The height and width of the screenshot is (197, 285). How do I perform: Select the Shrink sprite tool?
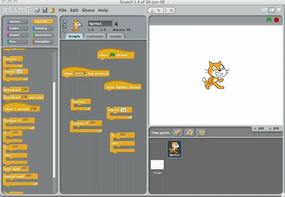click(x=171, y=10)
